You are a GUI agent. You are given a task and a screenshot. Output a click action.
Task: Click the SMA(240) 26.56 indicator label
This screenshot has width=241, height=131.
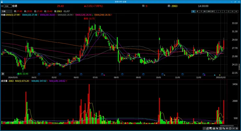pyautogui.click(x=103, y=15)
